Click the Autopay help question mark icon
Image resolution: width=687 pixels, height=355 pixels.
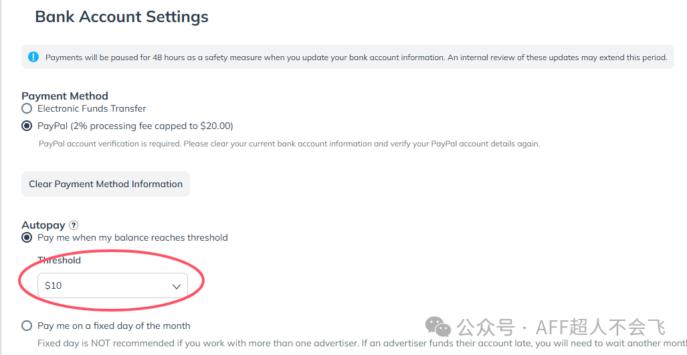(74, 225)
